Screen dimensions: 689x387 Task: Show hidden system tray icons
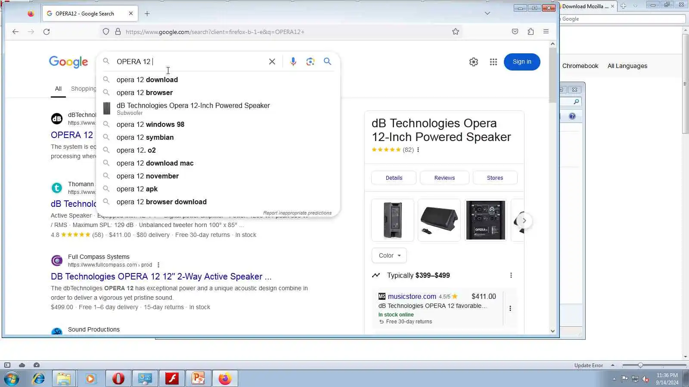click(x=614, y=379)
